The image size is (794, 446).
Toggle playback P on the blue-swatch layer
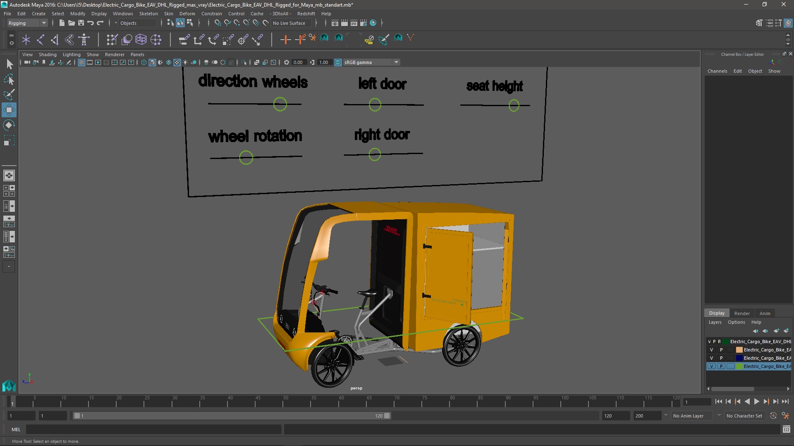pyautogui.click(x=721, y=358)
